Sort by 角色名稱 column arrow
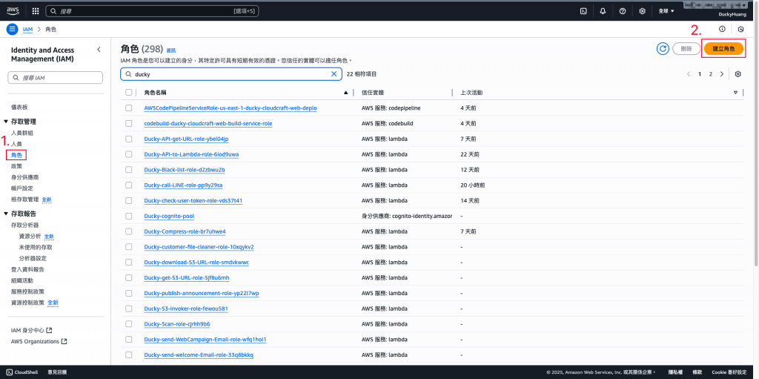 point(345,93)
